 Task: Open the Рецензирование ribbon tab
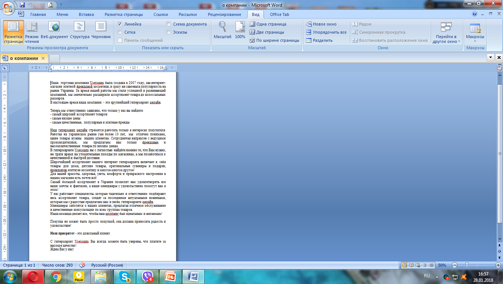[225, 14]
